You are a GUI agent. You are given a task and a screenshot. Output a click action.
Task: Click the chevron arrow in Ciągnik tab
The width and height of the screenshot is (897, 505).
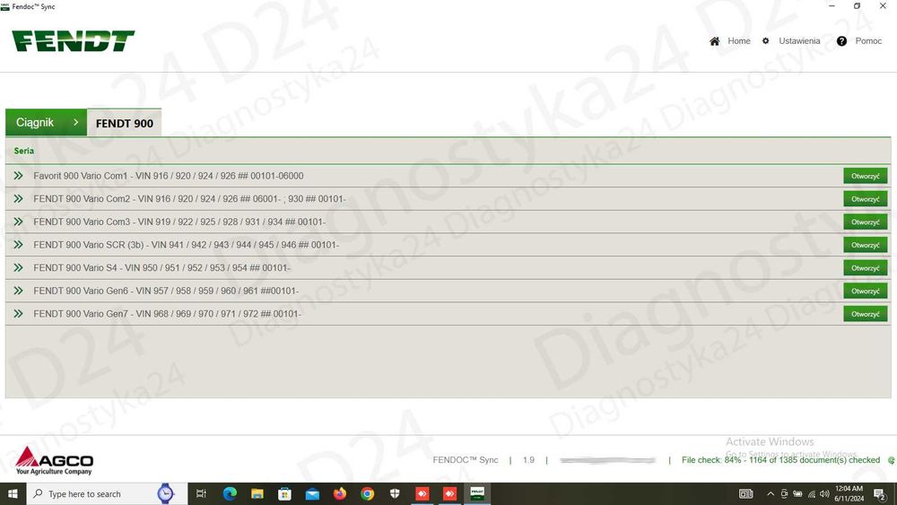coord(75,122)
